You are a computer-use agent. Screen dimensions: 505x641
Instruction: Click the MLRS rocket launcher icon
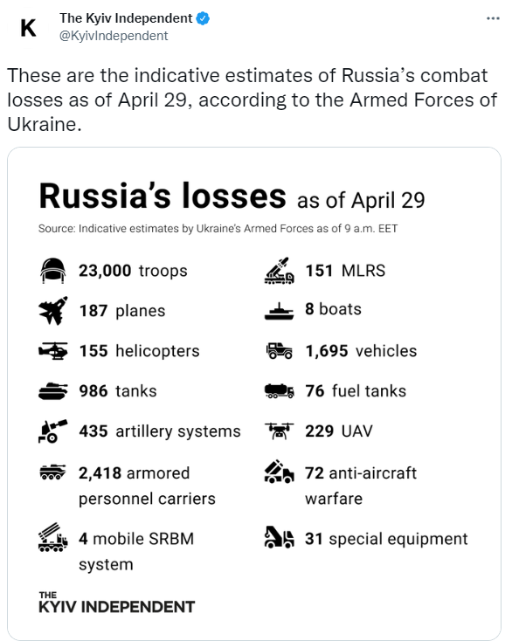click(280, 270)
